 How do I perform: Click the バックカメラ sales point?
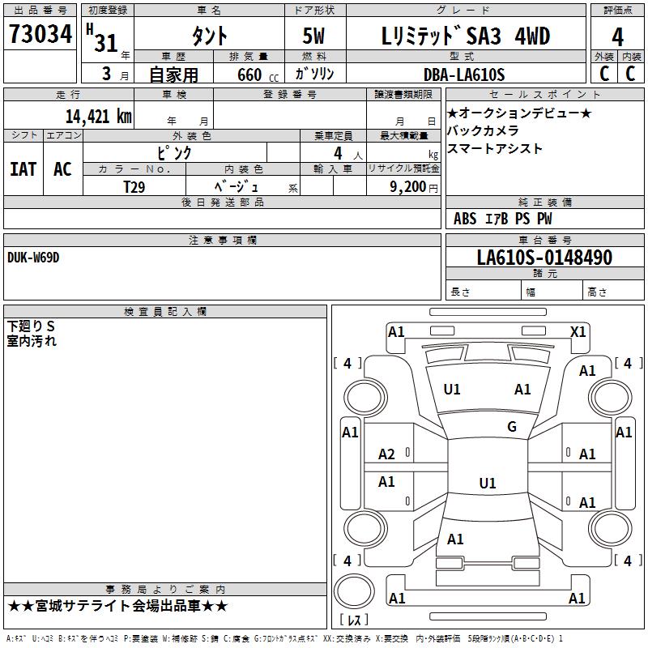coord(483,130)
